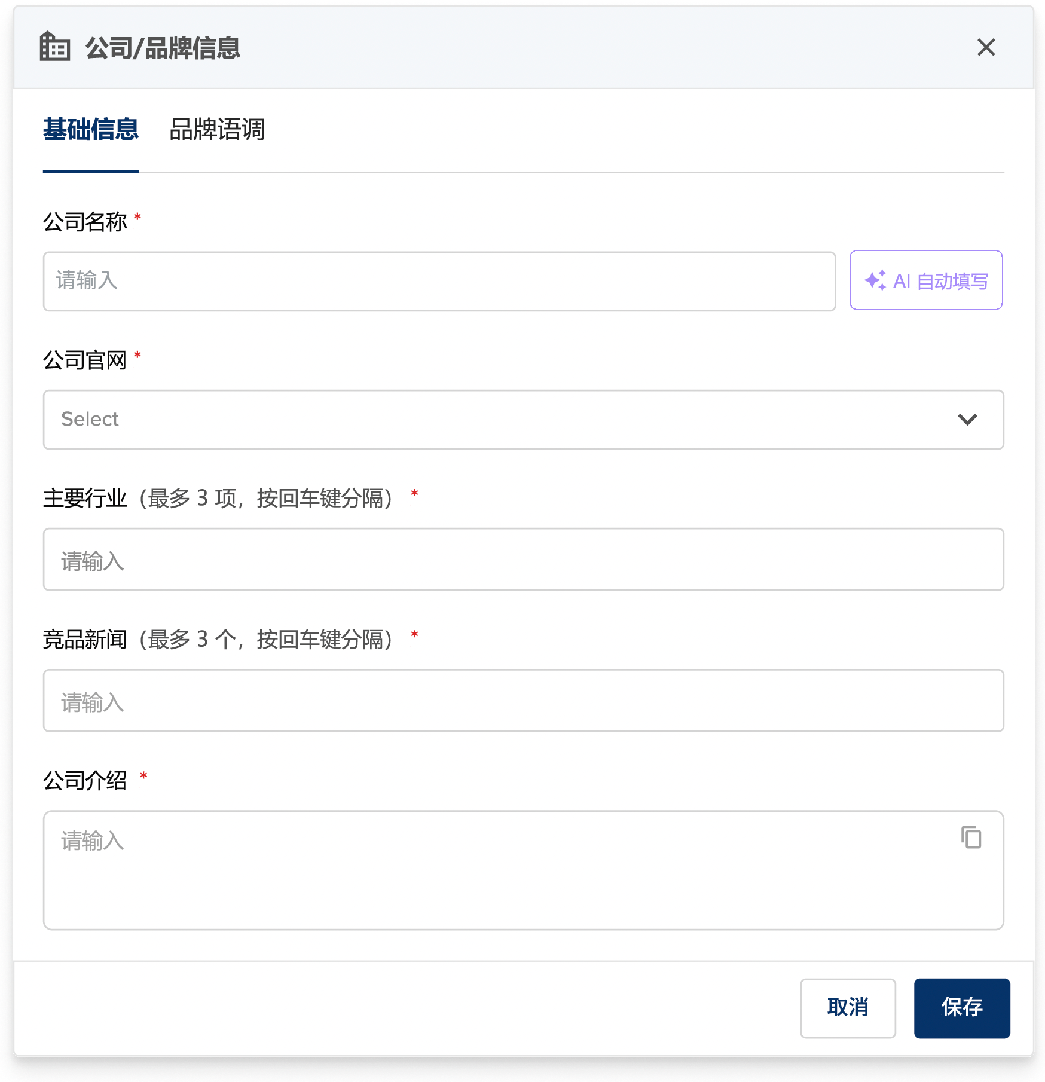This screenshot has width=1045, height=1082.
Task: Copy the 公司介绍 text with the copy icon
Action: 971,837
